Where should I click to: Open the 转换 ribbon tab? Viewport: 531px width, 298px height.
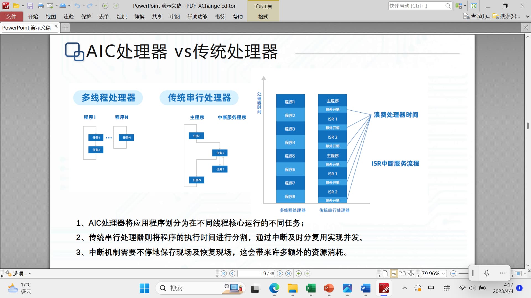coord(139,17)
